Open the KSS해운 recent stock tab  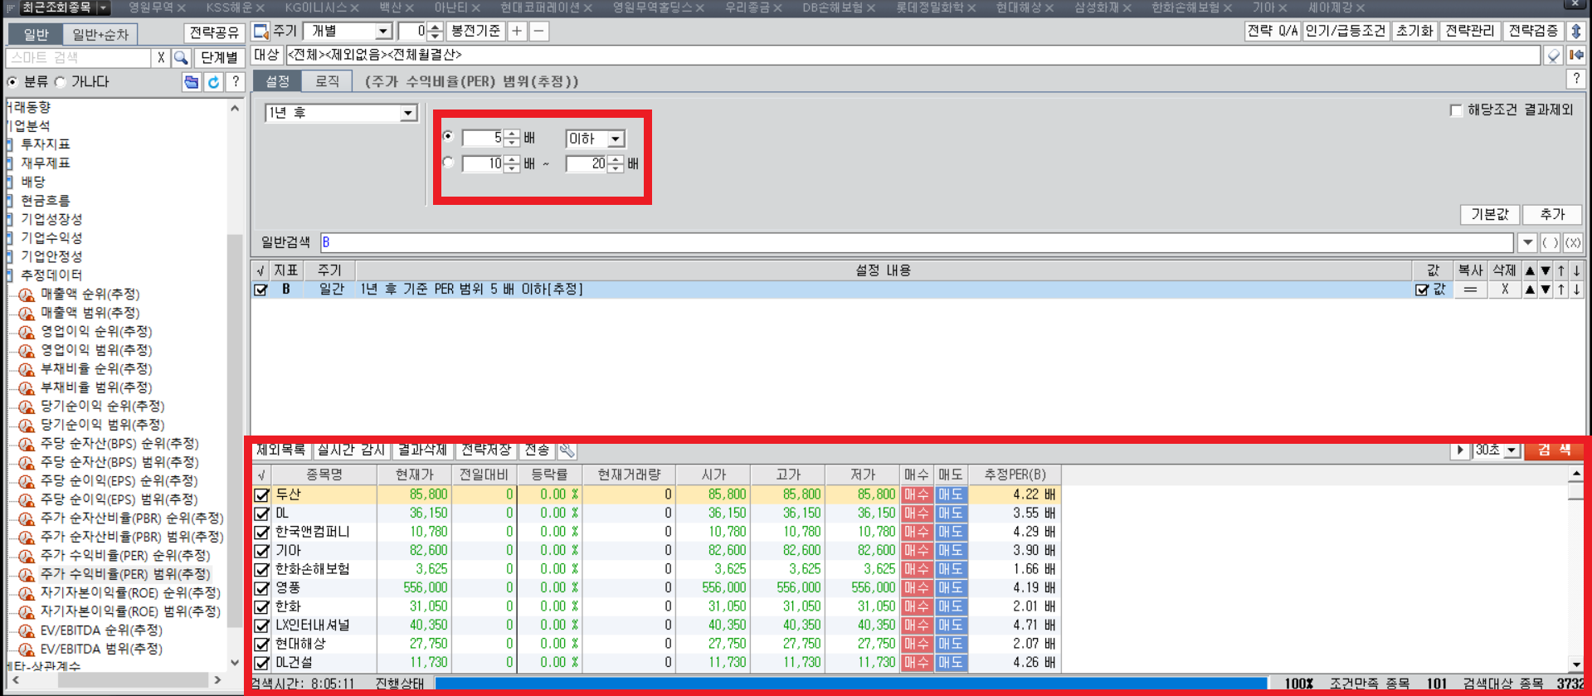coord(235,7)
